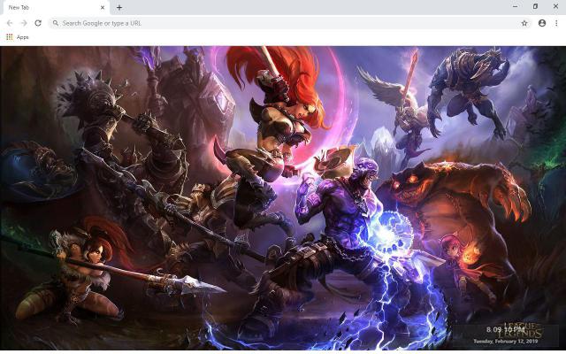Open Chrome's three-dot menu
566x354 pixels.
pos(556,23)
